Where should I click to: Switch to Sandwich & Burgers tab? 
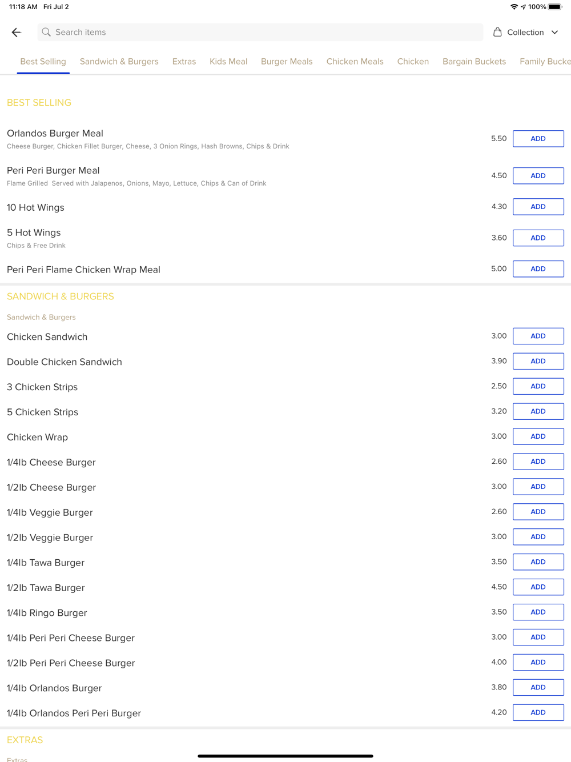tap(119, 62)
